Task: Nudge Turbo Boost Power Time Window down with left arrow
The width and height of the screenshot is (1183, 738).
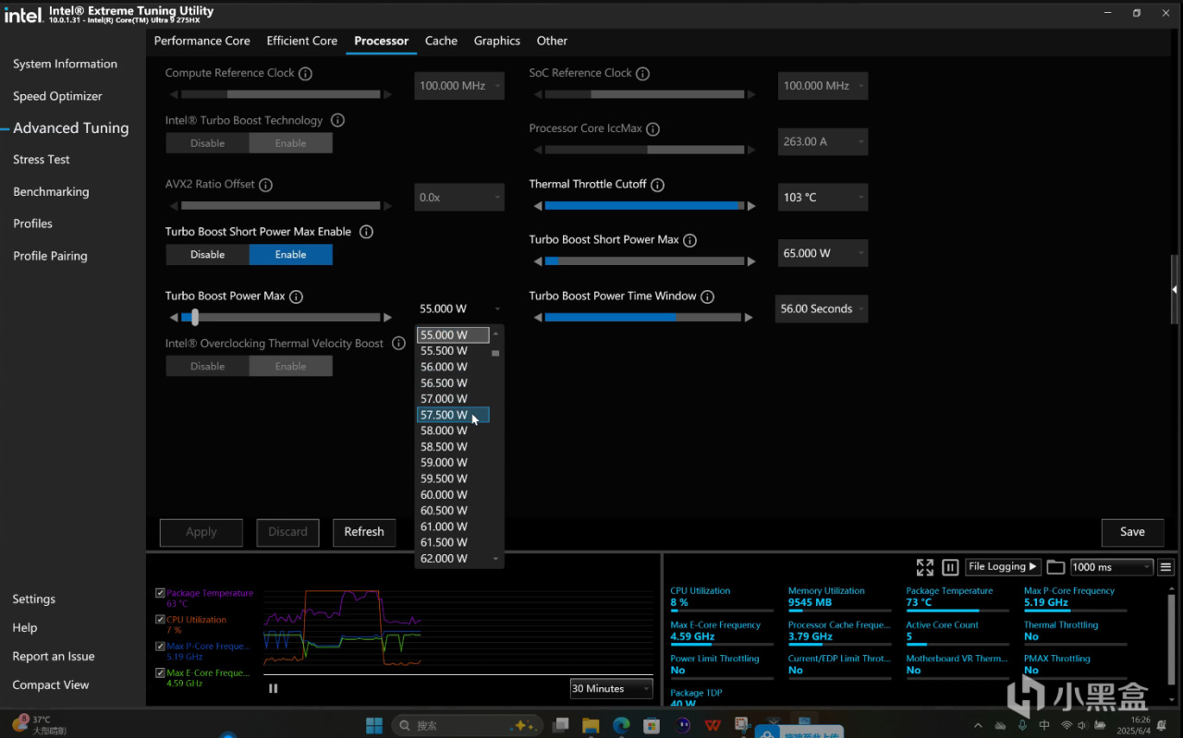Action: coord(538,318)
